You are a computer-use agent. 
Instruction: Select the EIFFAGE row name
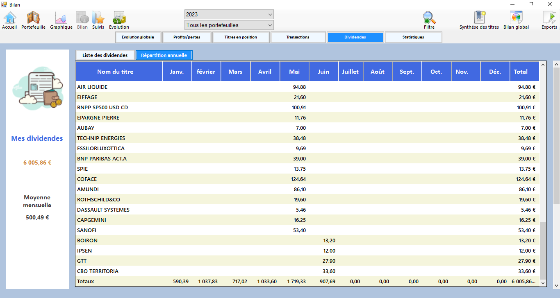[x=87, y=97]
